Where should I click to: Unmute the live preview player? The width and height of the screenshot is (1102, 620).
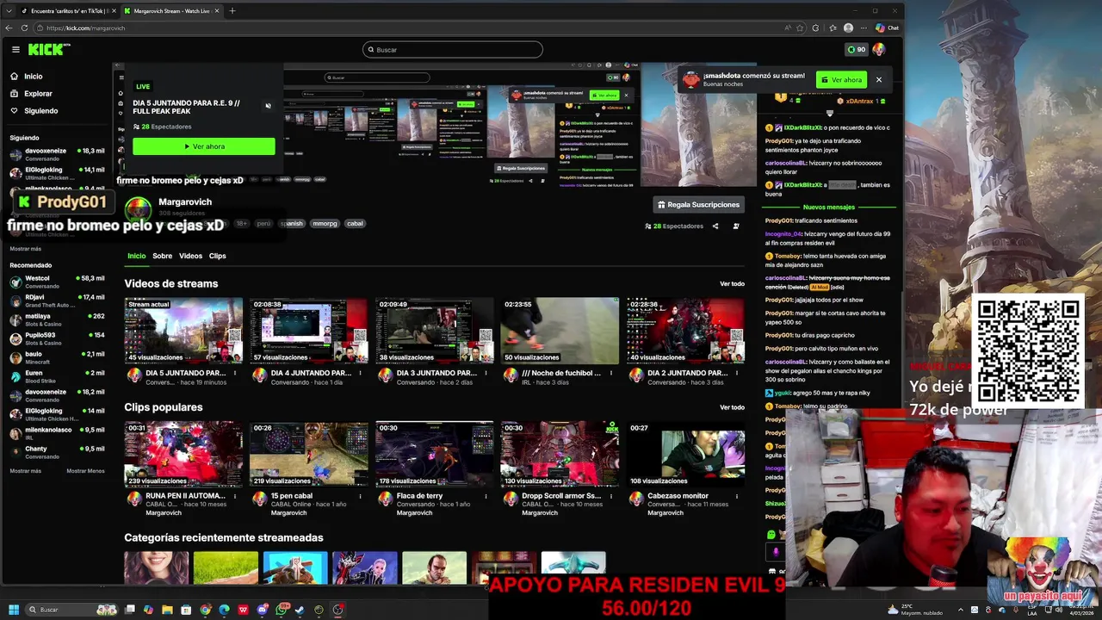pyautogui.click(x=268, y=106)
